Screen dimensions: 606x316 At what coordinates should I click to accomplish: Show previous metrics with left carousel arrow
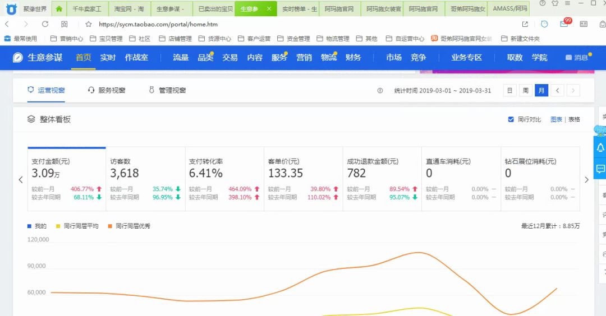click(21, 179)
